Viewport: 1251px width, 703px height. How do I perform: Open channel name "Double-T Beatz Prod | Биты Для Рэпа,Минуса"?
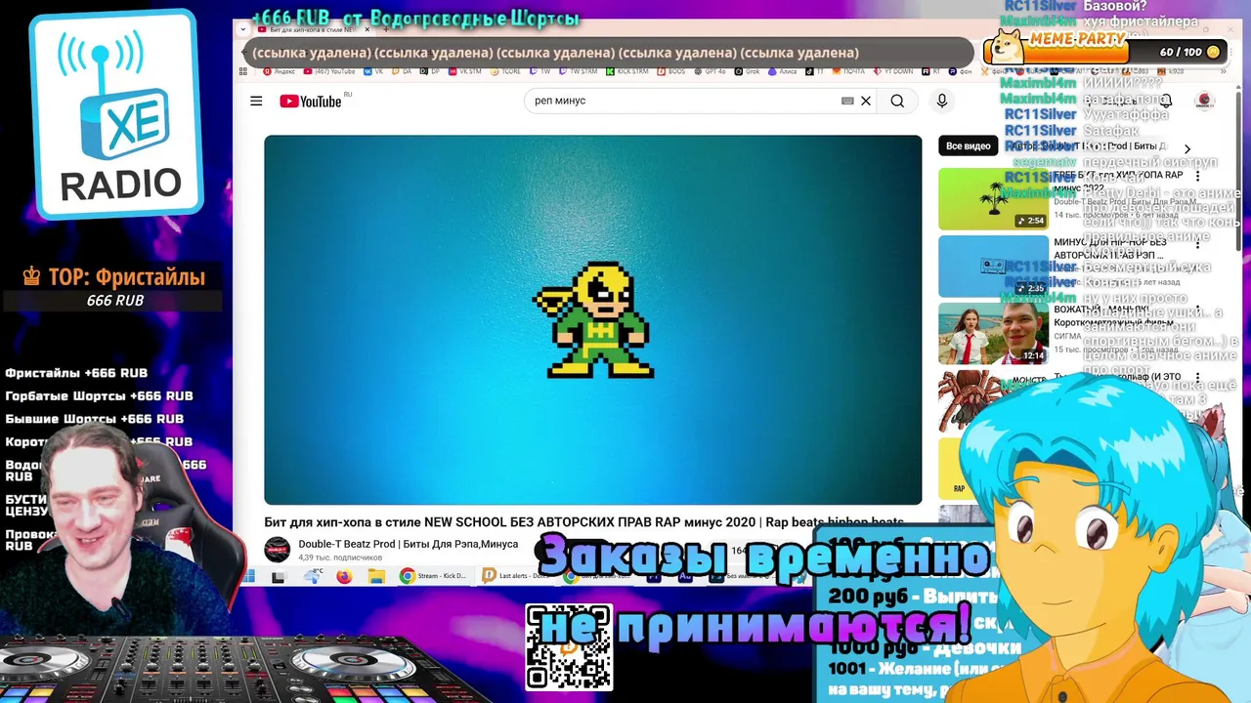(409, 544)
